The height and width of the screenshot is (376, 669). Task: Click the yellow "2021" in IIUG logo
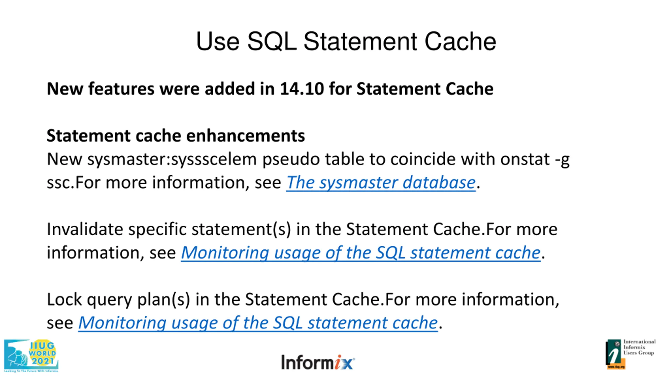point(43,361)
